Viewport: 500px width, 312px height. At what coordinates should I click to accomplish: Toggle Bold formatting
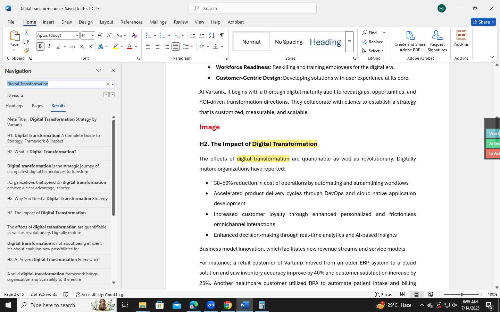coord(40,46)
